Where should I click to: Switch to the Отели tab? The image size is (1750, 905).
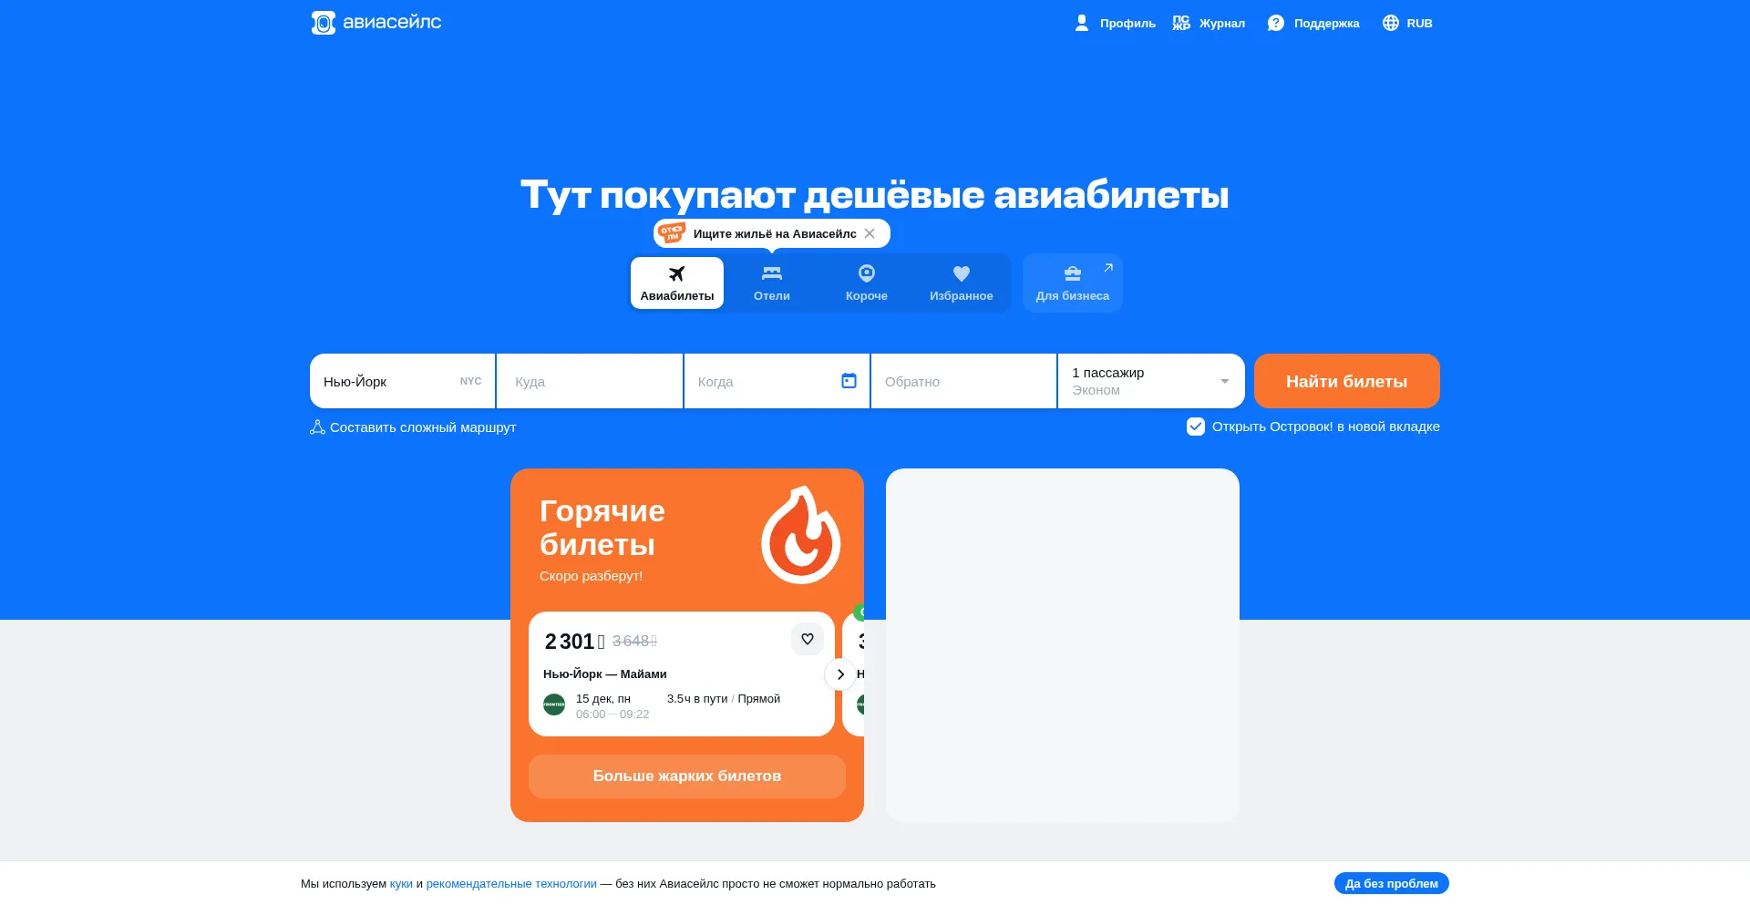[771, 283]
